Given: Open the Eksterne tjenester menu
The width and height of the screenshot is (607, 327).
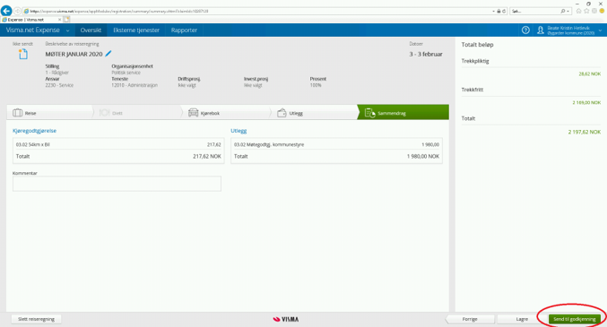Looking at the screenshot, I should pyautogui.click(x=136, y=30).
